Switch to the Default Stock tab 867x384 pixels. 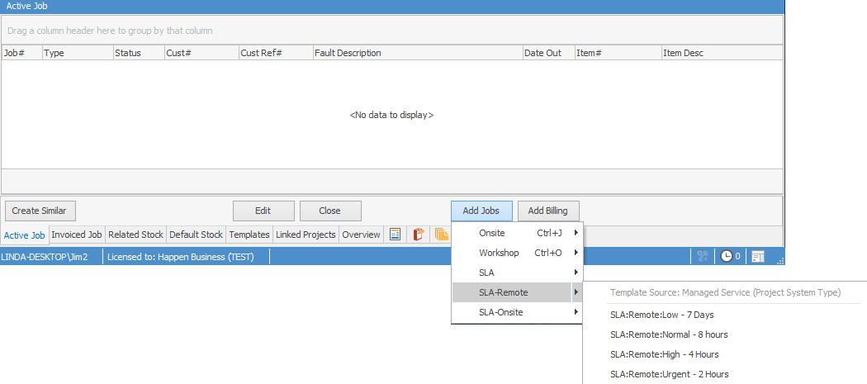[x=196, y=235]
